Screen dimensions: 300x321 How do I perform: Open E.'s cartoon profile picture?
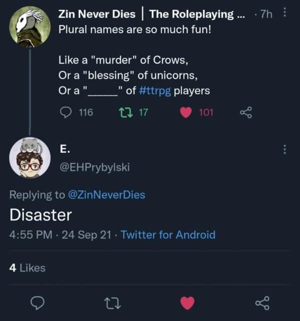point(30,157)
